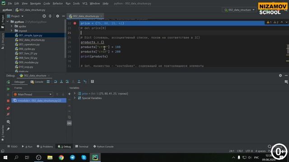Screen dimensions: 289x162
Task: Toggle the breakpoint on line 22
Action: coord(75,23)
